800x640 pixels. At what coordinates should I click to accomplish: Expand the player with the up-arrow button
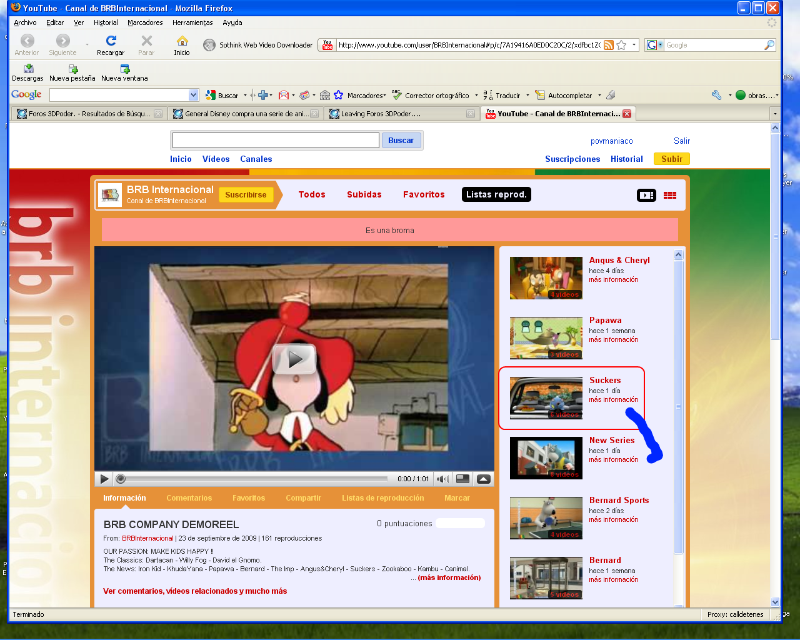483,479
